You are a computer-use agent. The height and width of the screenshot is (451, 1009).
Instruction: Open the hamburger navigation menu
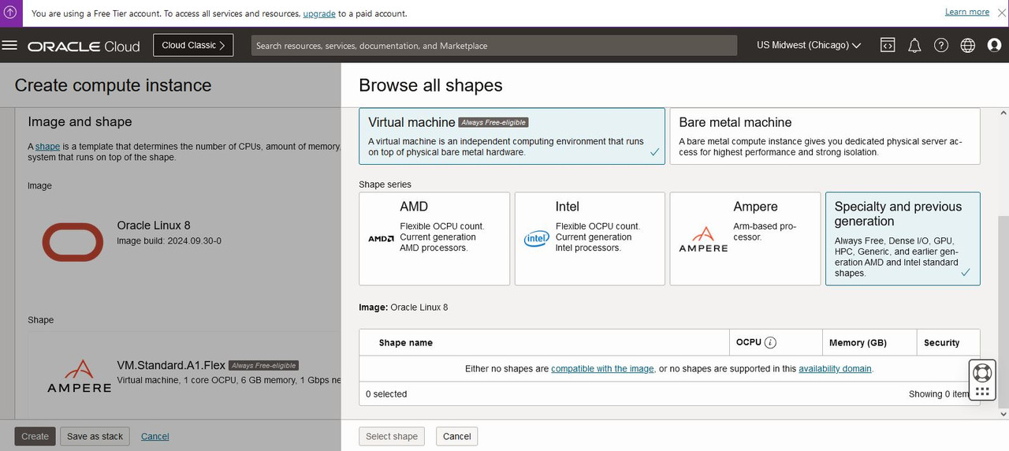click(x=9, y=46)
